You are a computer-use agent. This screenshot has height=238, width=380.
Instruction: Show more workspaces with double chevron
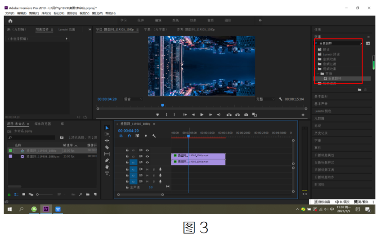point(260,20)
